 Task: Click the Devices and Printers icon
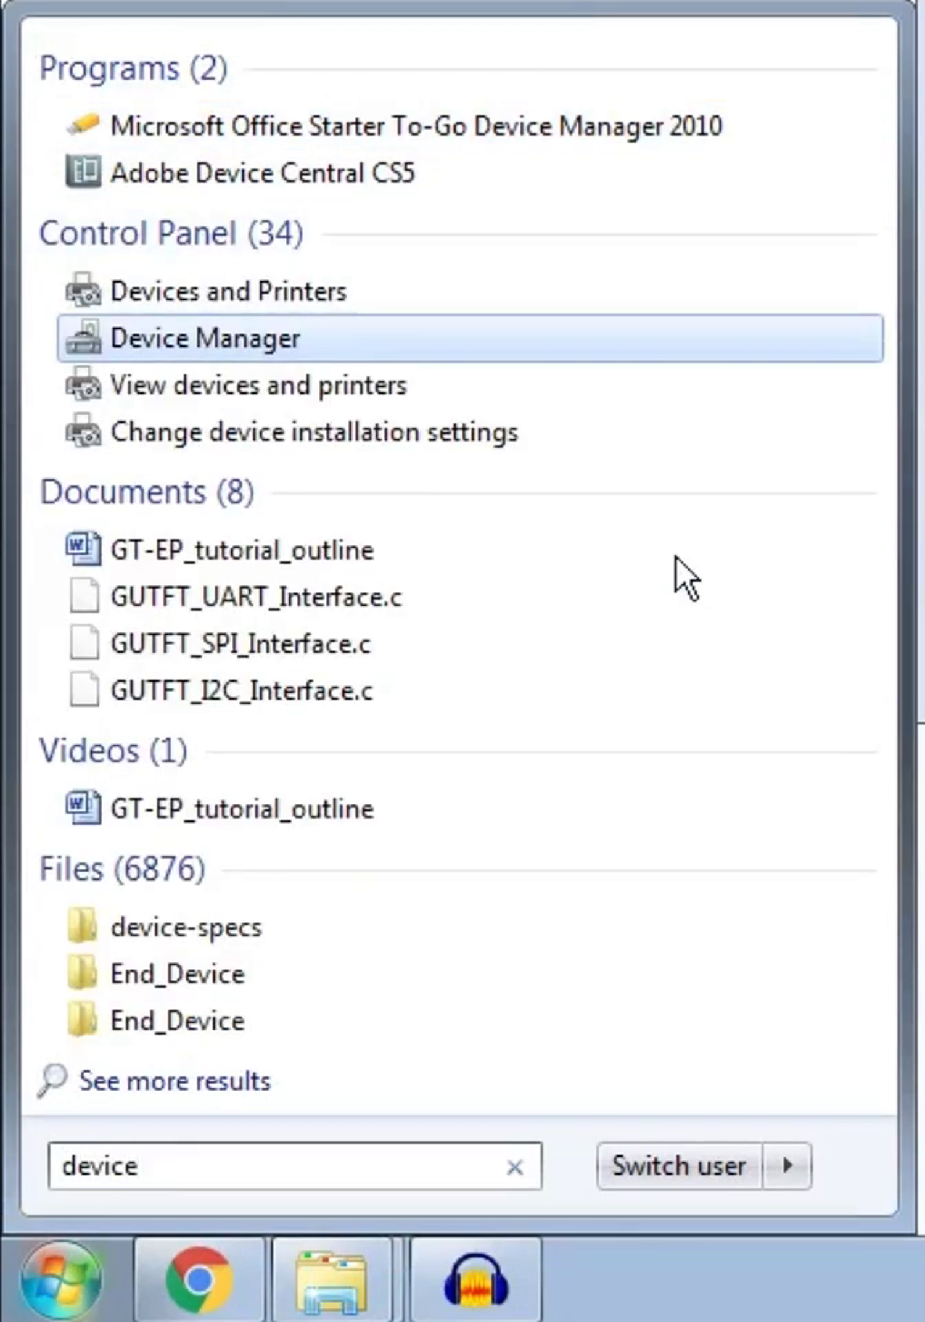click(83, 291)
